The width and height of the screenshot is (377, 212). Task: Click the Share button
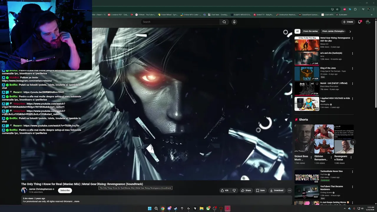pos(246,191)
